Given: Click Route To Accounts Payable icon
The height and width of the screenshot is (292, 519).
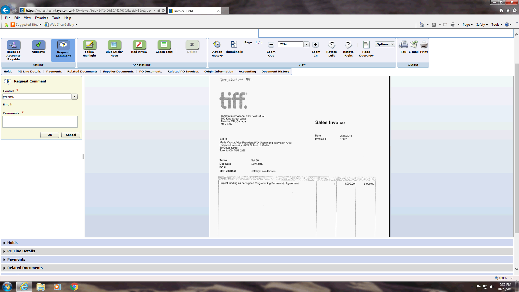Looking at the screenshot, I should tap(14, 45).
